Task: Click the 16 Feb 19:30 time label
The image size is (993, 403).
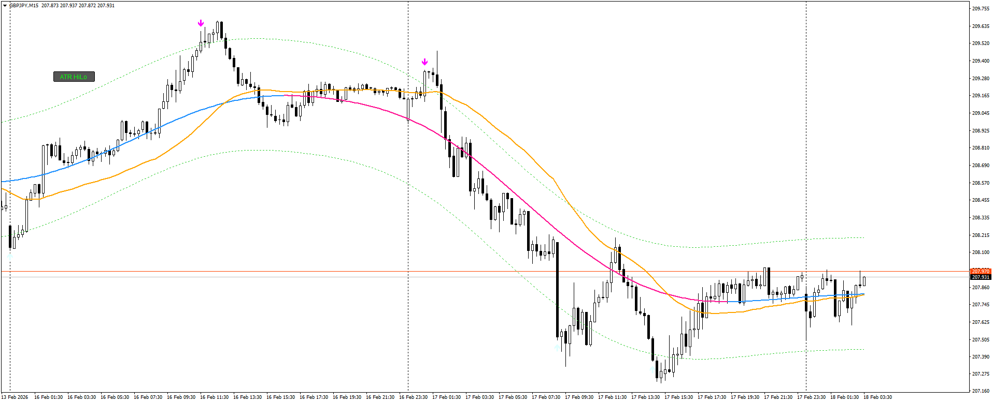Action: tap(347, 397)
